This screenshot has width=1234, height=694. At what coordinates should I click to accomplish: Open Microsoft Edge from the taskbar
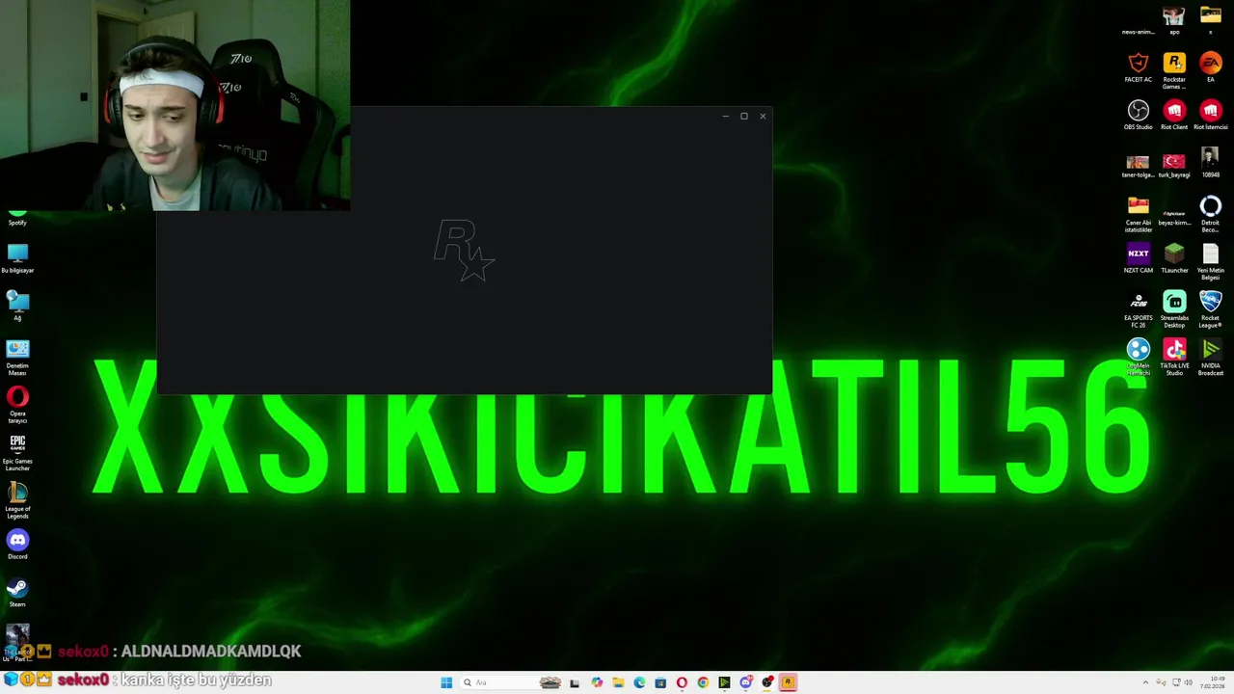click(639, 682)
